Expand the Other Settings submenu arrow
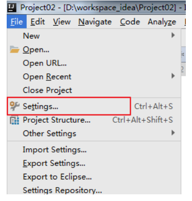This screenshot has height=201, width=192. (x=173, y=132)
